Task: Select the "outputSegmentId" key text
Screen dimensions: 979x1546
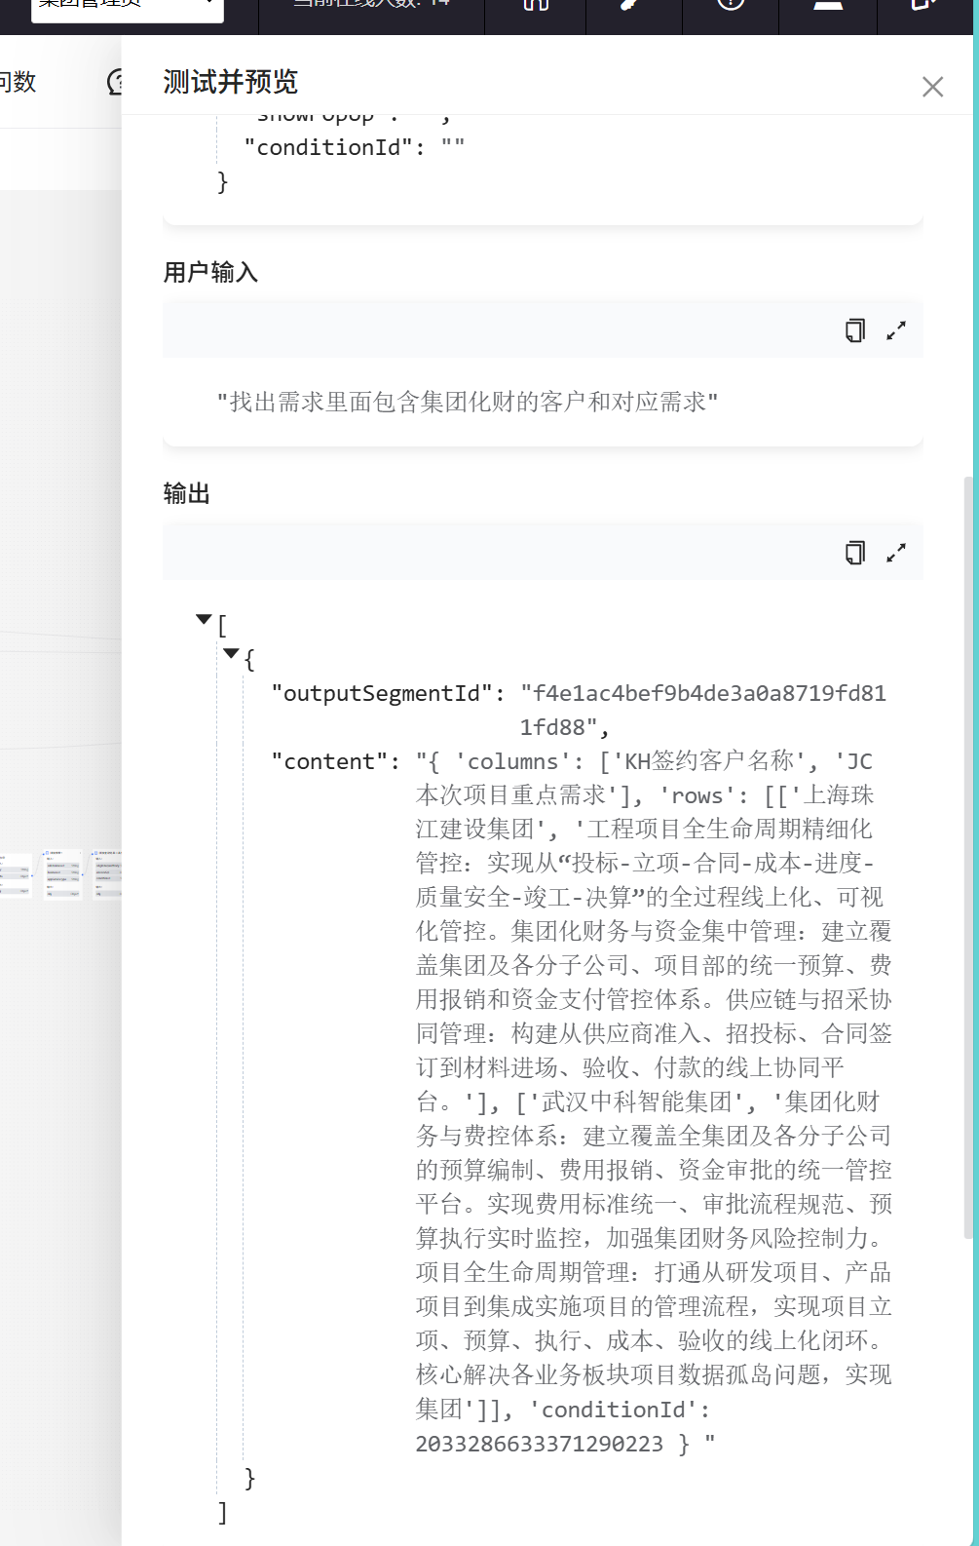Action: coord(382,693)
